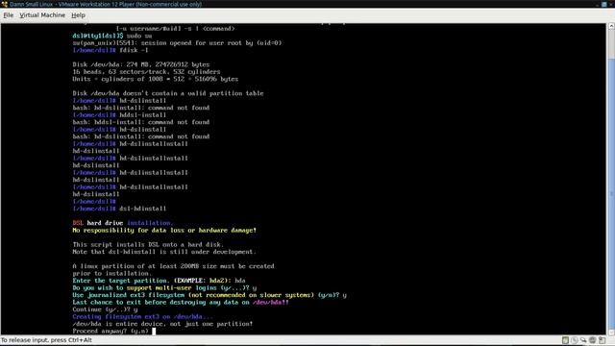Screen dimensions: 615x346
Task: Click 'Disk /dev/hda doesn't contain a valid partition table'
Action: [x=168, y=93]
